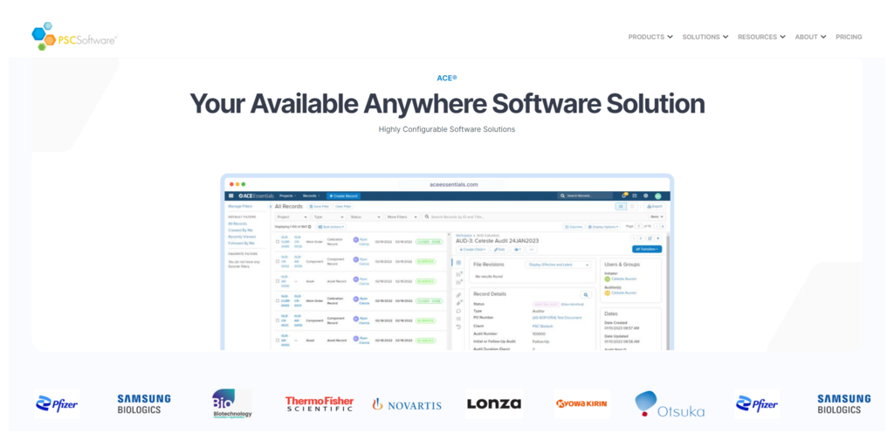Click the Novartis logo
This screenshot has height=447, width=894.
(x=406, y=404)
